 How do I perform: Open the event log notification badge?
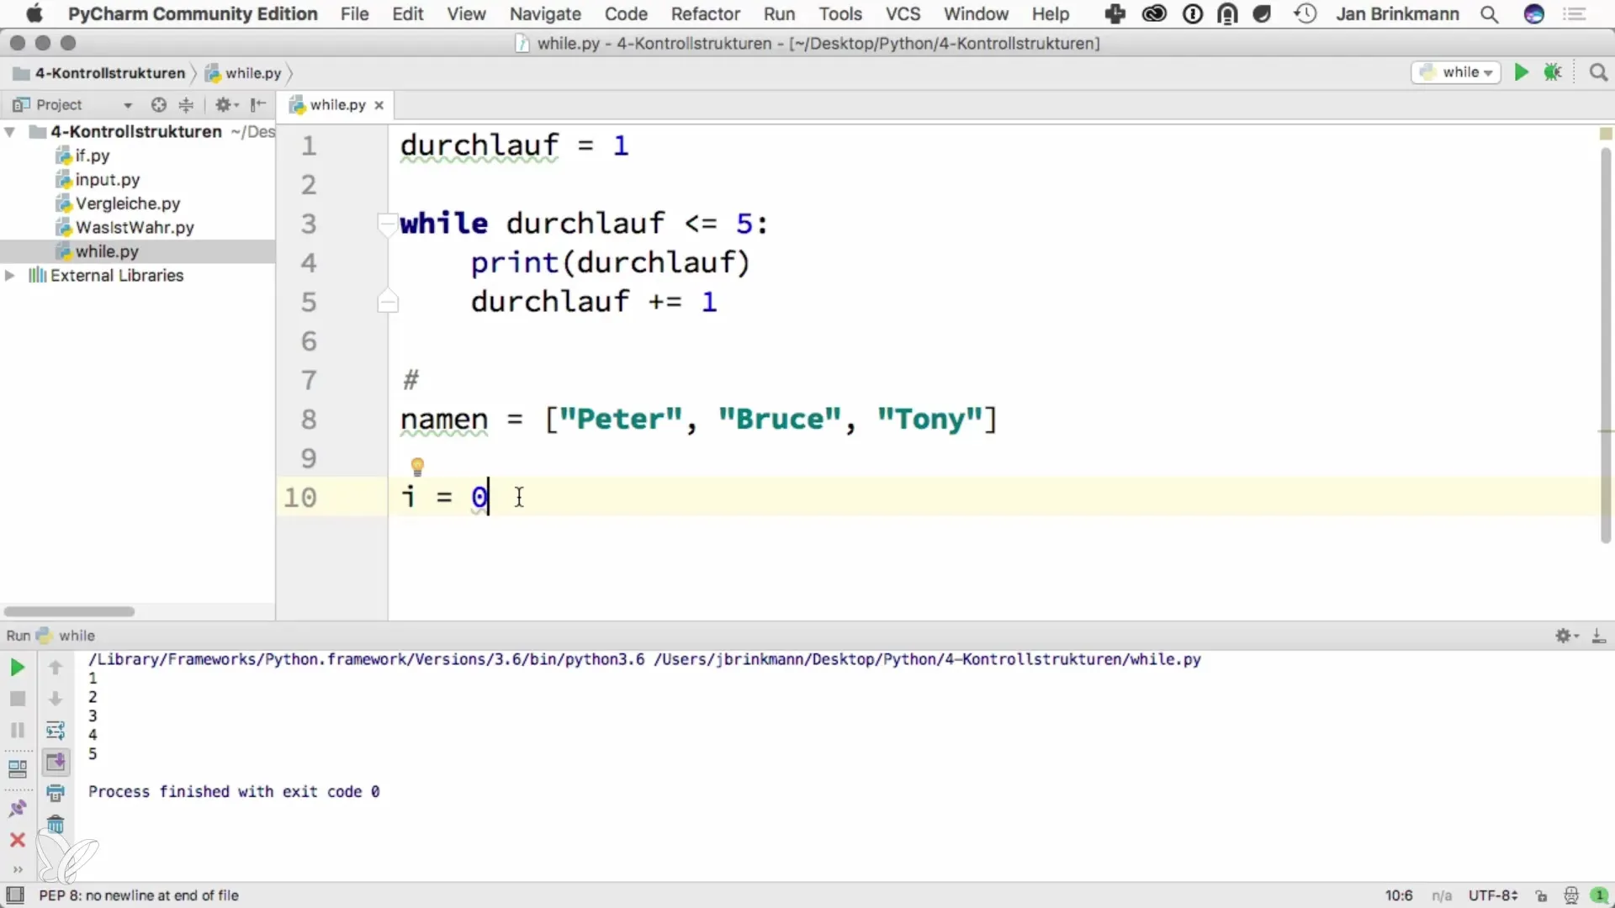1599,896
